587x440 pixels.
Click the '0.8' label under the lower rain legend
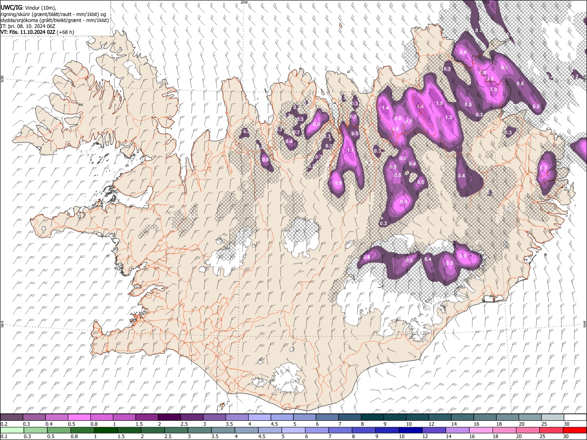pyautogui.click(x=74, y=437)
